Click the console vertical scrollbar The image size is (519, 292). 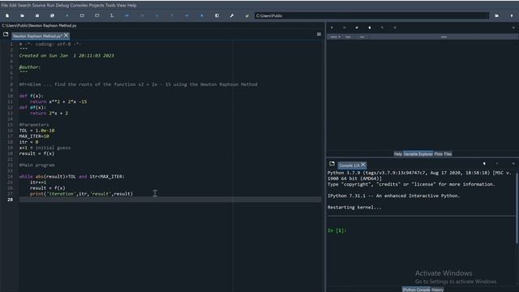coord(517,208)
